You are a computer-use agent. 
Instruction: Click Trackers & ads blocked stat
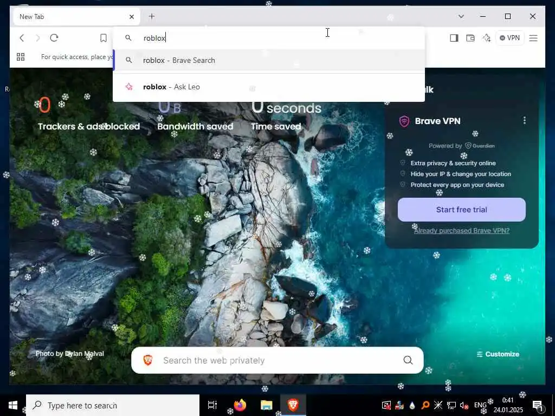click(x=89, y=114)
